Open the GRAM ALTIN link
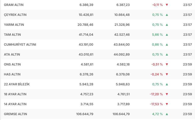Image resolution: width=195 pixels, height=120 pixels. (14, 5)
